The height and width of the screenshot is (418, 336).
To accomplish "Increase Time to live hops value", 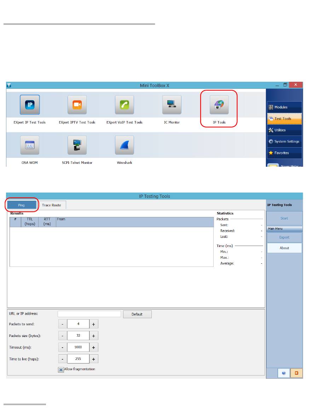I will 93,359.
